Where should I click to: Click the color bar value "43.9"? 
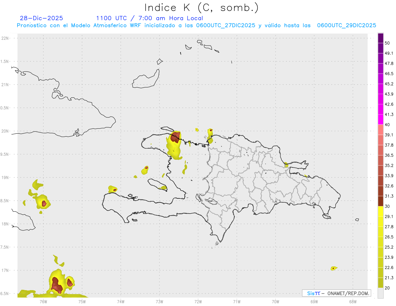click(x=389, y=94)
